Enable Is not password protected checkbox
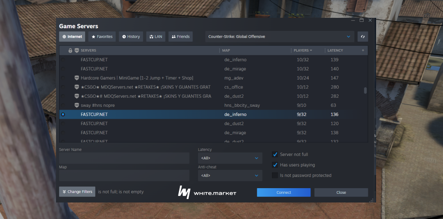 pos(275,175)
